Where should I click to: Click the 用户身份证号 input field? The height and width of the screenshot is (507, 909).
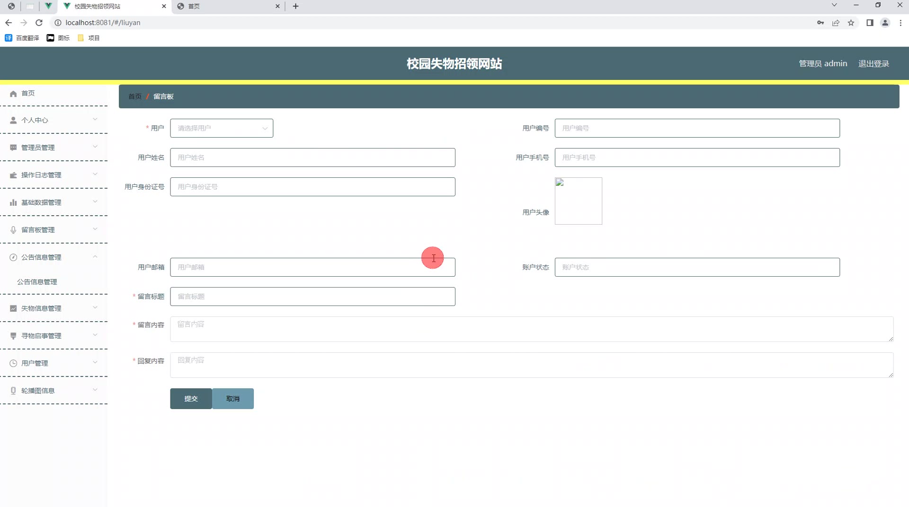point(312,187)
